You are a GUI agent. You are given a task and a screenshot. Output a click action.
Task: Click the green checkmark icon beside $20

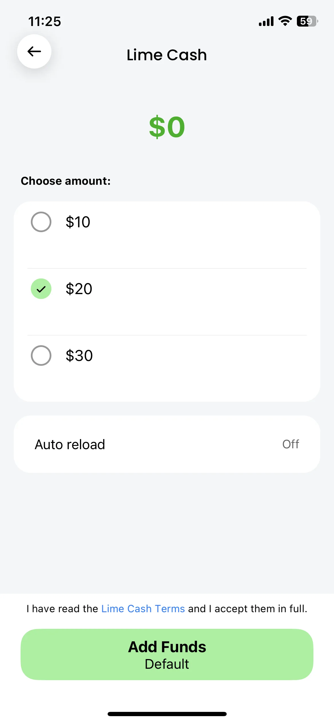41,289
